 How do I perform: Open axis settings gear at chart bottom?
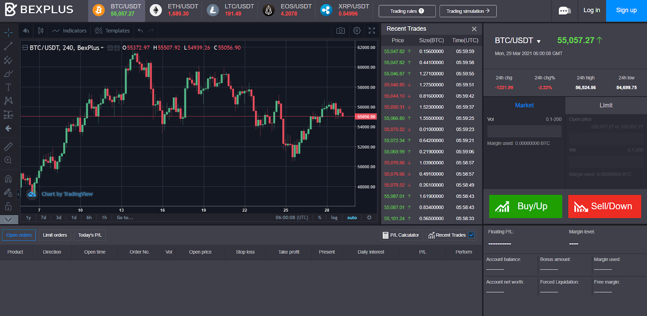(369, 217)
